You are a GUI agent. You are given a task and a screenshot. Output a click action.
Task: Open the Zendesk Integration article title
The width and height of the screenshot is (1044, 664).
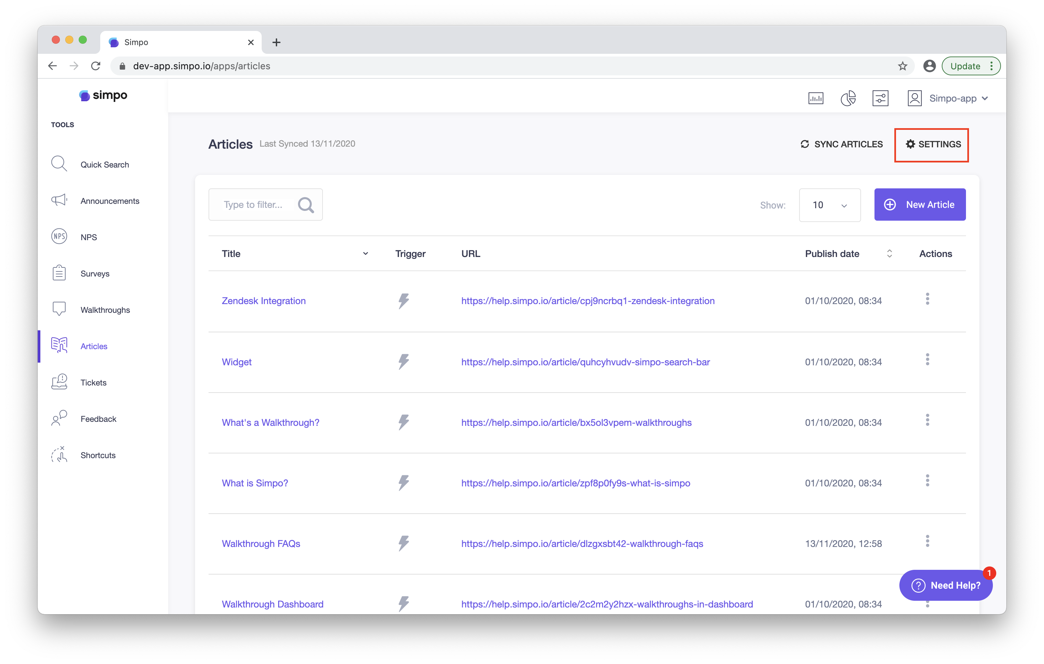pos(264,301)
